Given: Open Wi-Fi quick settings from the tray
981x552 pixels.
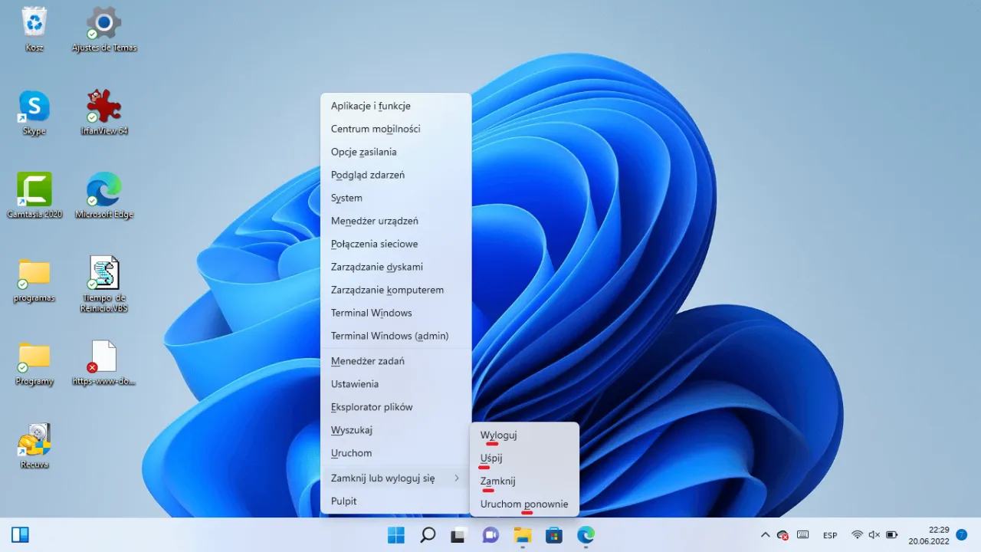Looking at the screenshot, I should pyautogui.click(x=858, y=534).
